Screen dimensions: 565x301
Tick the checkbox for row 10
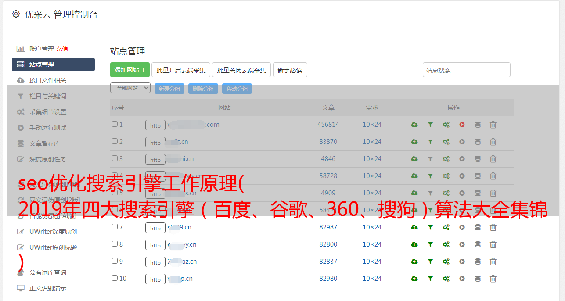pos(115,278)
